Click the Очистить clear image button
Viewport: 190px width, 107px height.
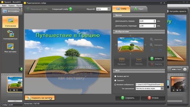coord(156,64)
